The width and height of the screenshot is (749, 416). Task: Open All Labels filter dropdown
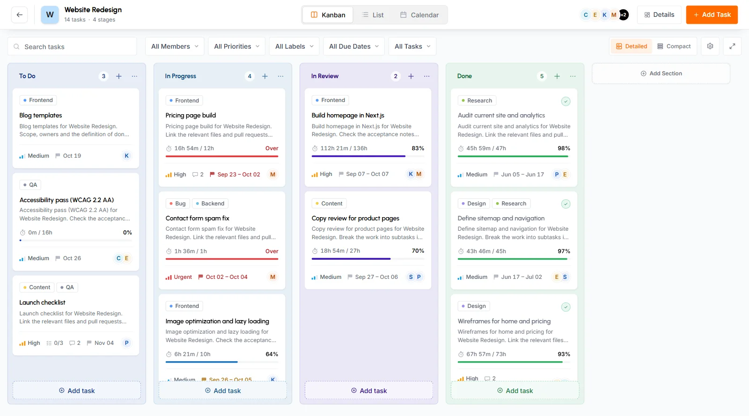pyautogui.click(x=294, y=46)
